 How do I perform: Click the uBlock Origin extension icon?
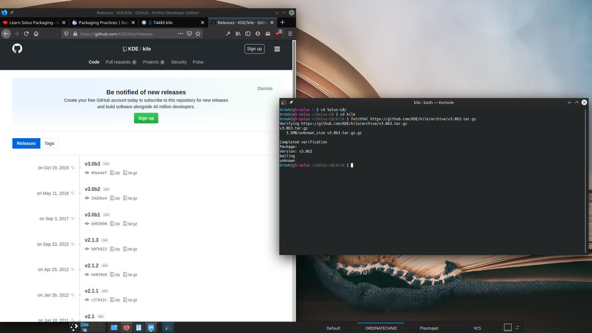click(x=278, y=33)
